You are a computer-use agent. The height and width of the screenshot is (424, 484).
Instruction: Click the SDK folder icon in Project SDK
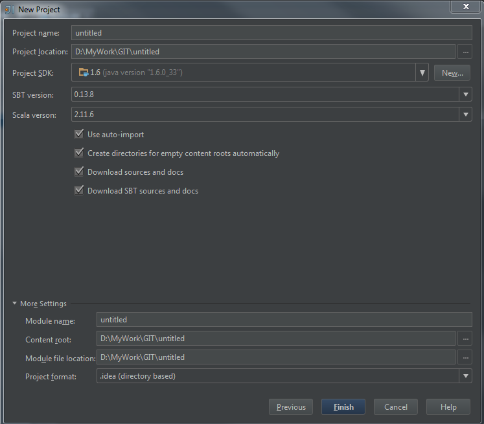pos(83,73)
